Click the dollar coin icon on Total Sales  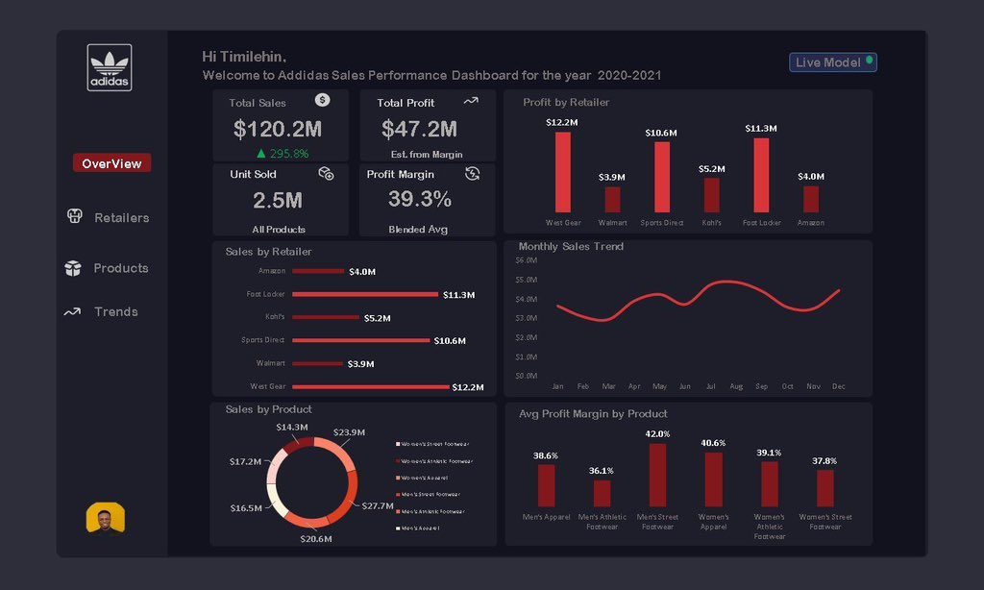point(323,100)
